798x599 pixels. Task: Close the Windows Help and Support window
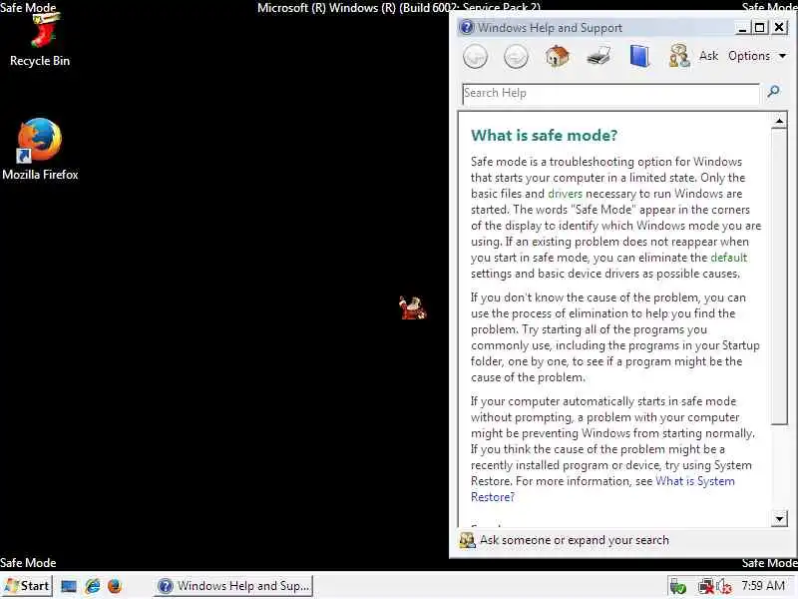pos(779,27)
